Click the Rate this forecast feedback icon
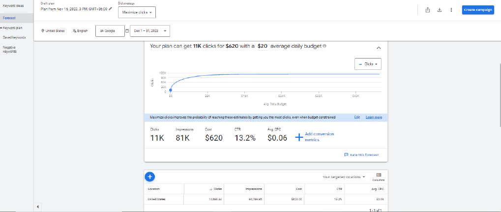 tap(346, 155)
